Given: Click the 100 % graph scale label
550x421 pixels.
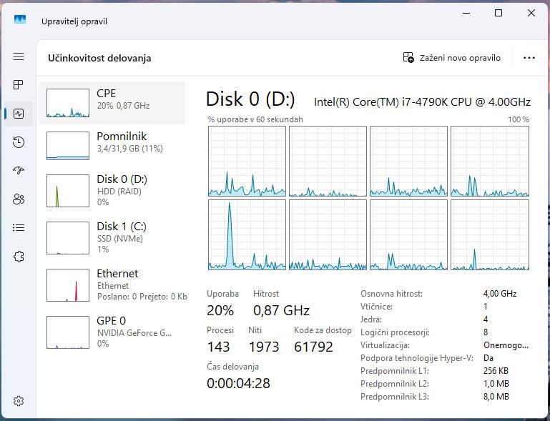Looking at the screenshot, I should click(519, 119).
